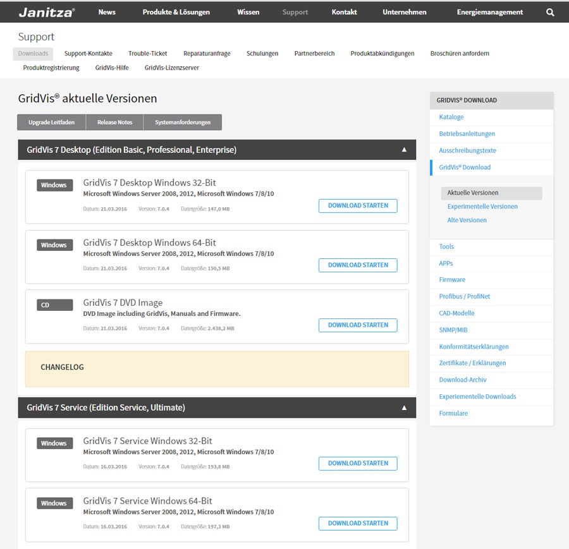
Task: Open Konformitätserklärungen link
Action: [x=474, y=347]
